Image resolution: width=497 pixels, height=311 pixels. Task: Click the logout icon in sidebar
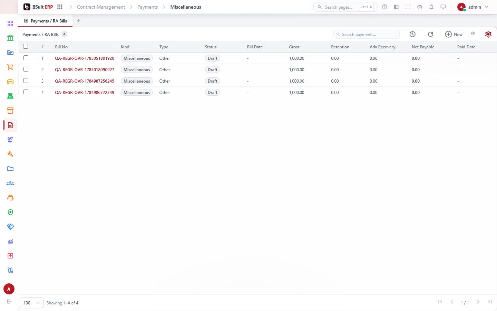point(9,301)
